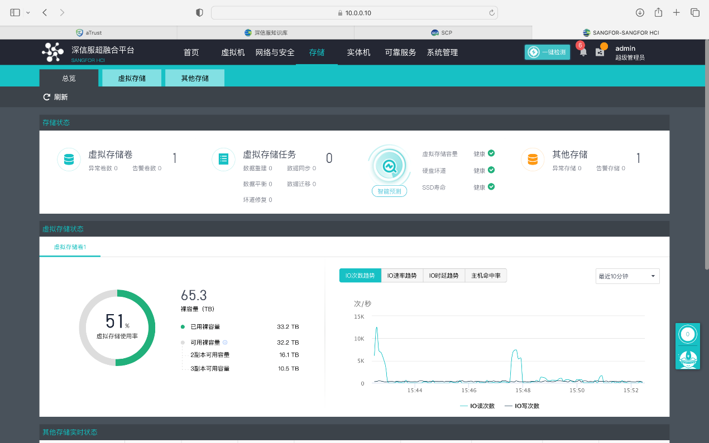The width and height of the screenshot is (709, 443).
Task: Open the task share icon beside bell
Action: (600, 52)
